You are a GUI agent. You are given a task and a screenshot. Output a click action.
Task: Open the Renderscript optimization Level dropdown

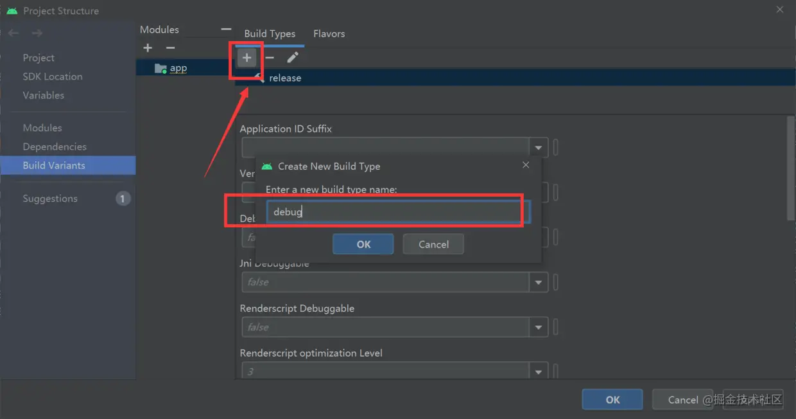coord(539,371)
